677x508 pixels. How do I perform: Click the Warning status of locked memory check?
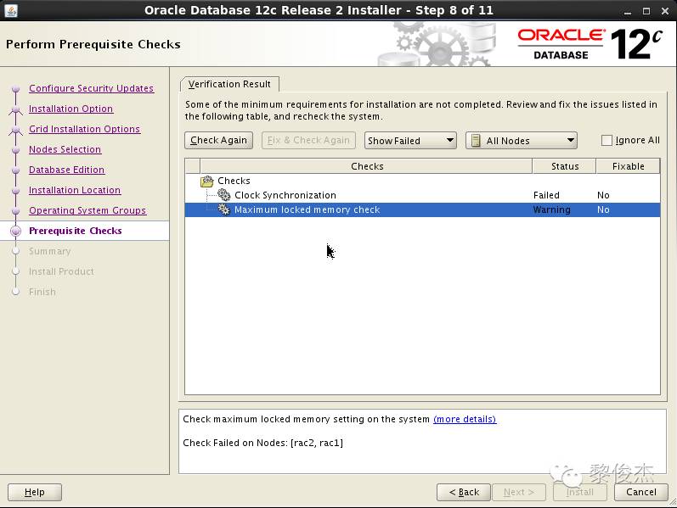click(552, 209)
